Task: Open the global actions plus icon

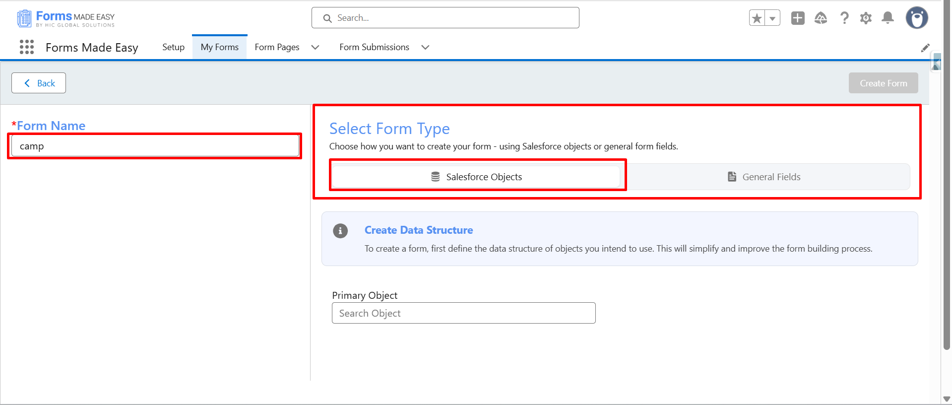Action: 798,18
